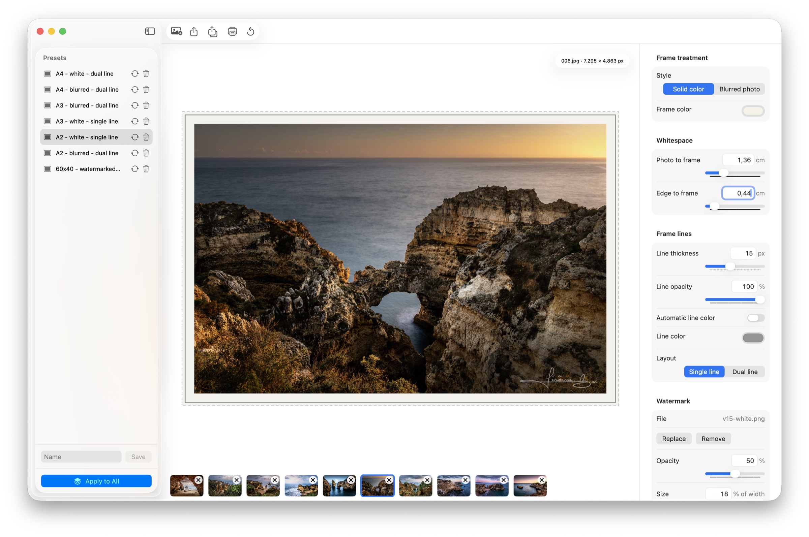
Task: Select the A3 - blurred - dual line preset
Action: point(96,105)
